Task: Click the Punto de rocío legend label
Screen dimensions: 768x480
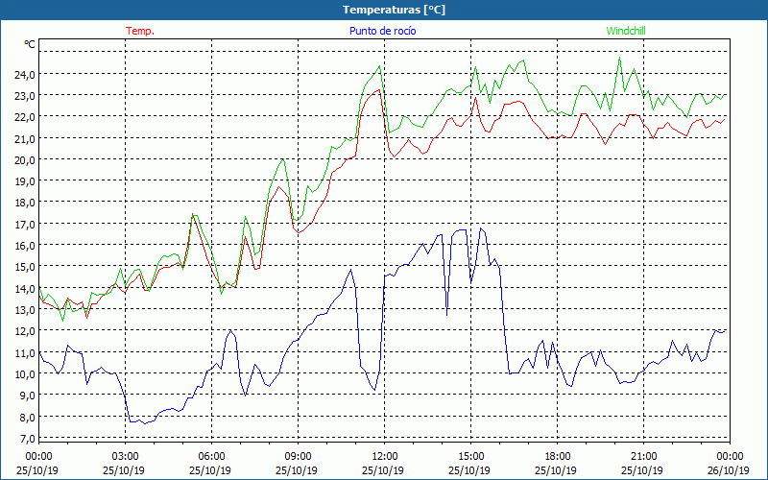Action: pos(382,31)
